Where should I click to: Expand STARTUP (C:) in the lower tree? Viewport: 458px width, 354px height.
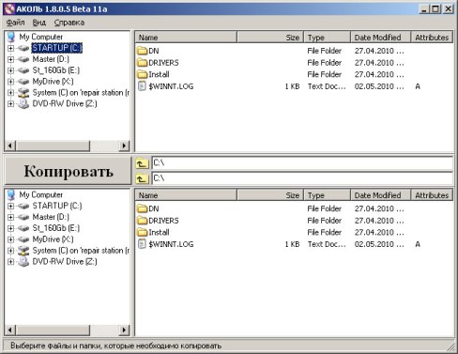[10, 206]
